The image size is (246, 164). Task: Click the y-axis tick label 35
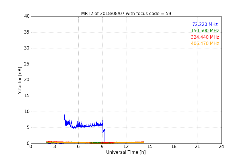pos(27,32)
